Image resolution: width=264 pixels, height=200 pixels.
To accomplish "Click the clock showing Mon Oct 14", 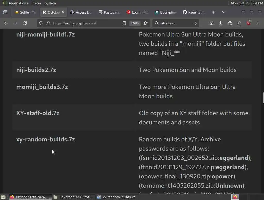I will click(x=247, y=3).
